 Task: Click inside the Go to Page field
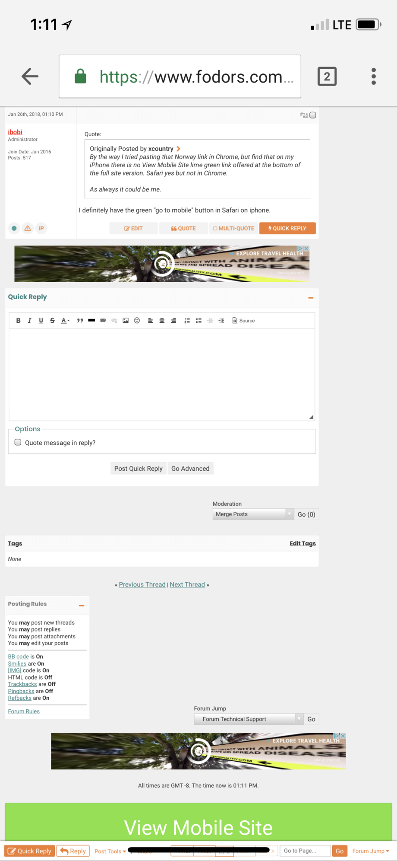(x=305, y=851)
